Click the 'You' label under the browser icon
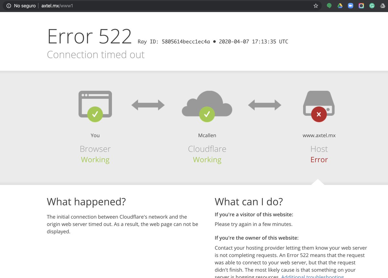The width and height of the screenshot is (388, 278). [95, 135]
